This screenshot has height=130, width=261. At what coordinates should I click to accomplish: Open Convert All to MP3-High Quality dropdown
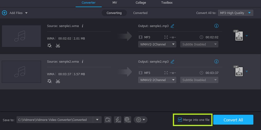(236, 13)
